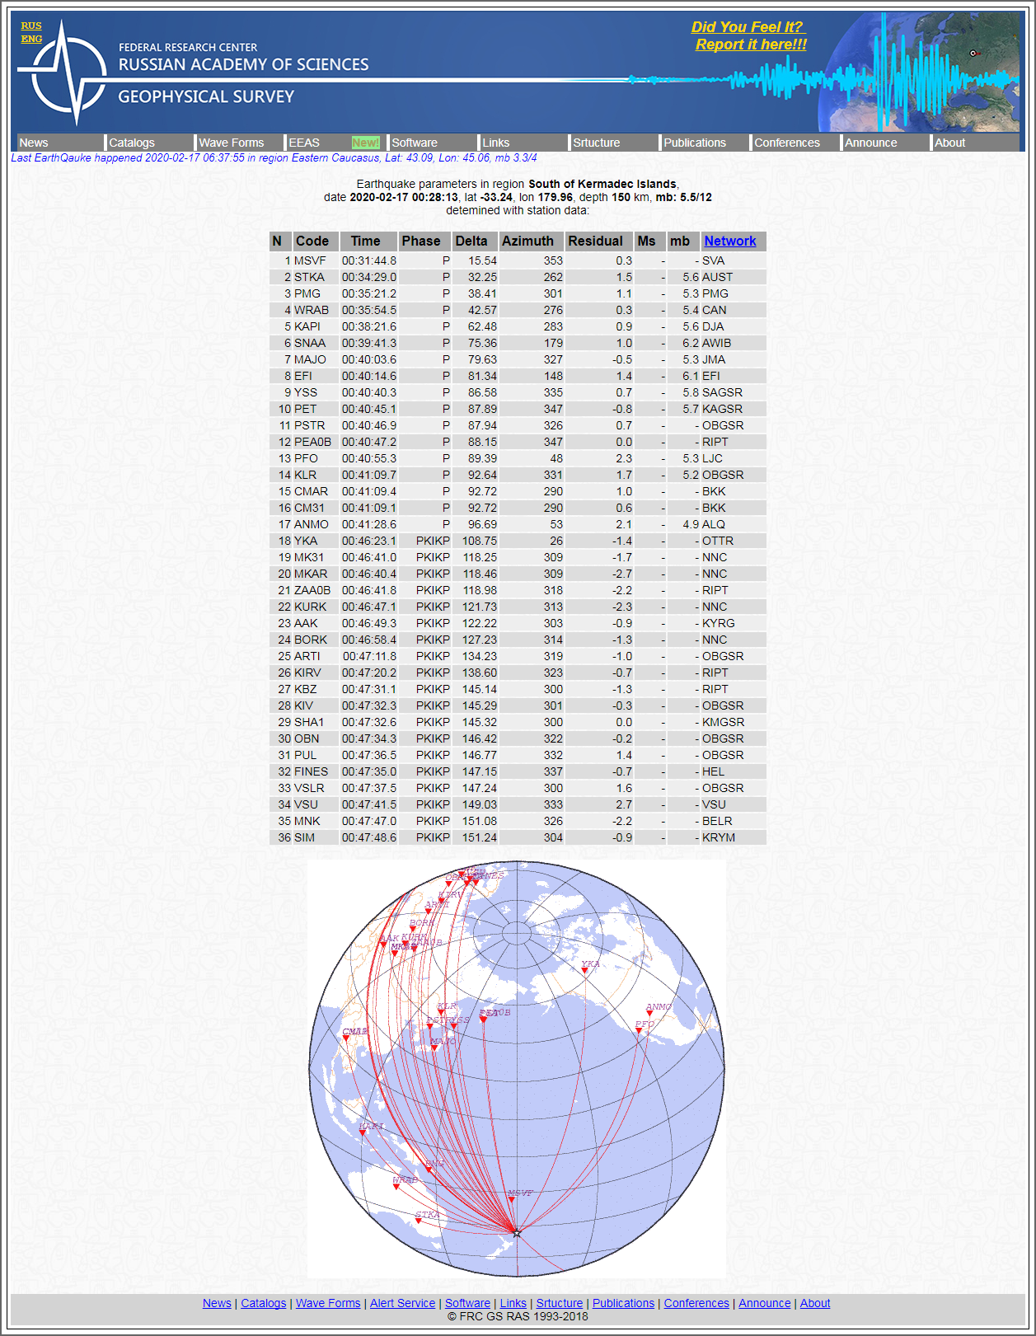Click the epicenter star on globe map

pyautogui.click(x=517, y=1233)
